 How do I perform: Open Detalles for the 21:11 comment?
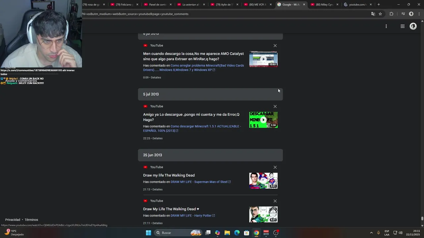coord(157,223)
